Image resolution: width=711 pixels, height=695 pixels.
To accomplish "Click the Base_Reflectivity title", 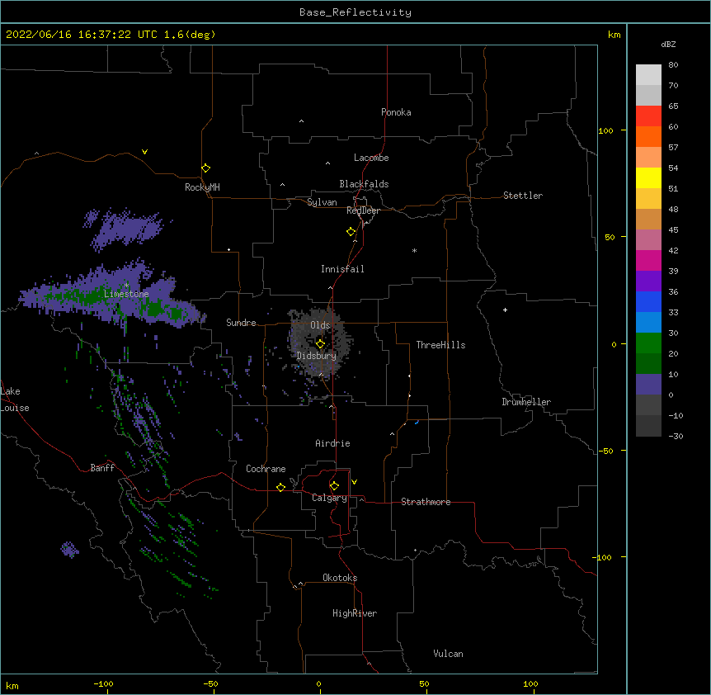I will coord(355,12).
